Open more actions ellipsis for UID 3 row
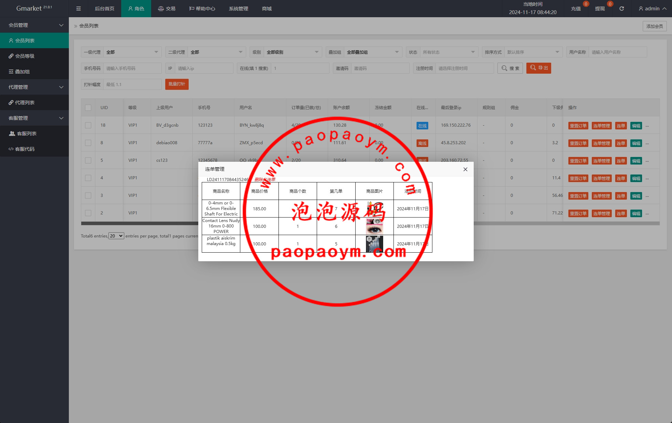The width and height of the screenshot is (672, 423). [647, 196]
